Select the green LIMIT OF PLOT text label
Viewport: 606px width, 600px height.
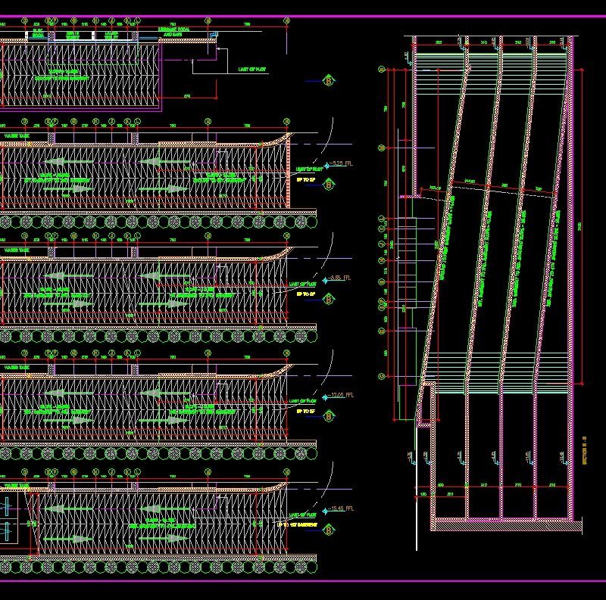tap(309, 169)
